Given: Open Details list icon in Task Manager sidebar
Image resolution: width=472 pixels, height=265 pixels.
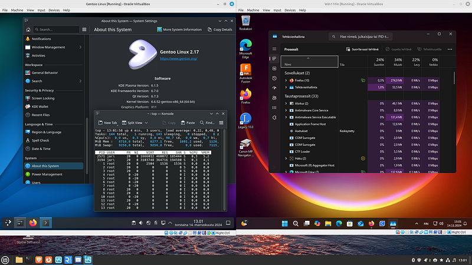Looking at the screenshot, I should [274, 108].
